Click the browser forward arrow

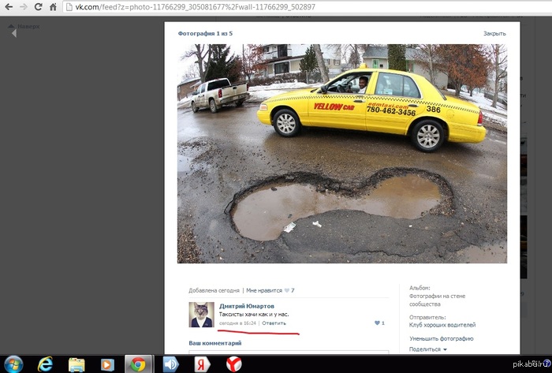pos(23,6)
